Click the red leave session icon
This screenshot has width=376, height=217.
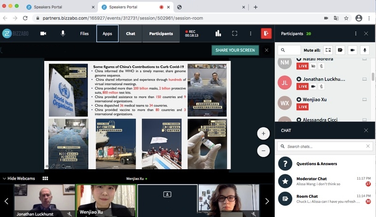click(266, 34)
